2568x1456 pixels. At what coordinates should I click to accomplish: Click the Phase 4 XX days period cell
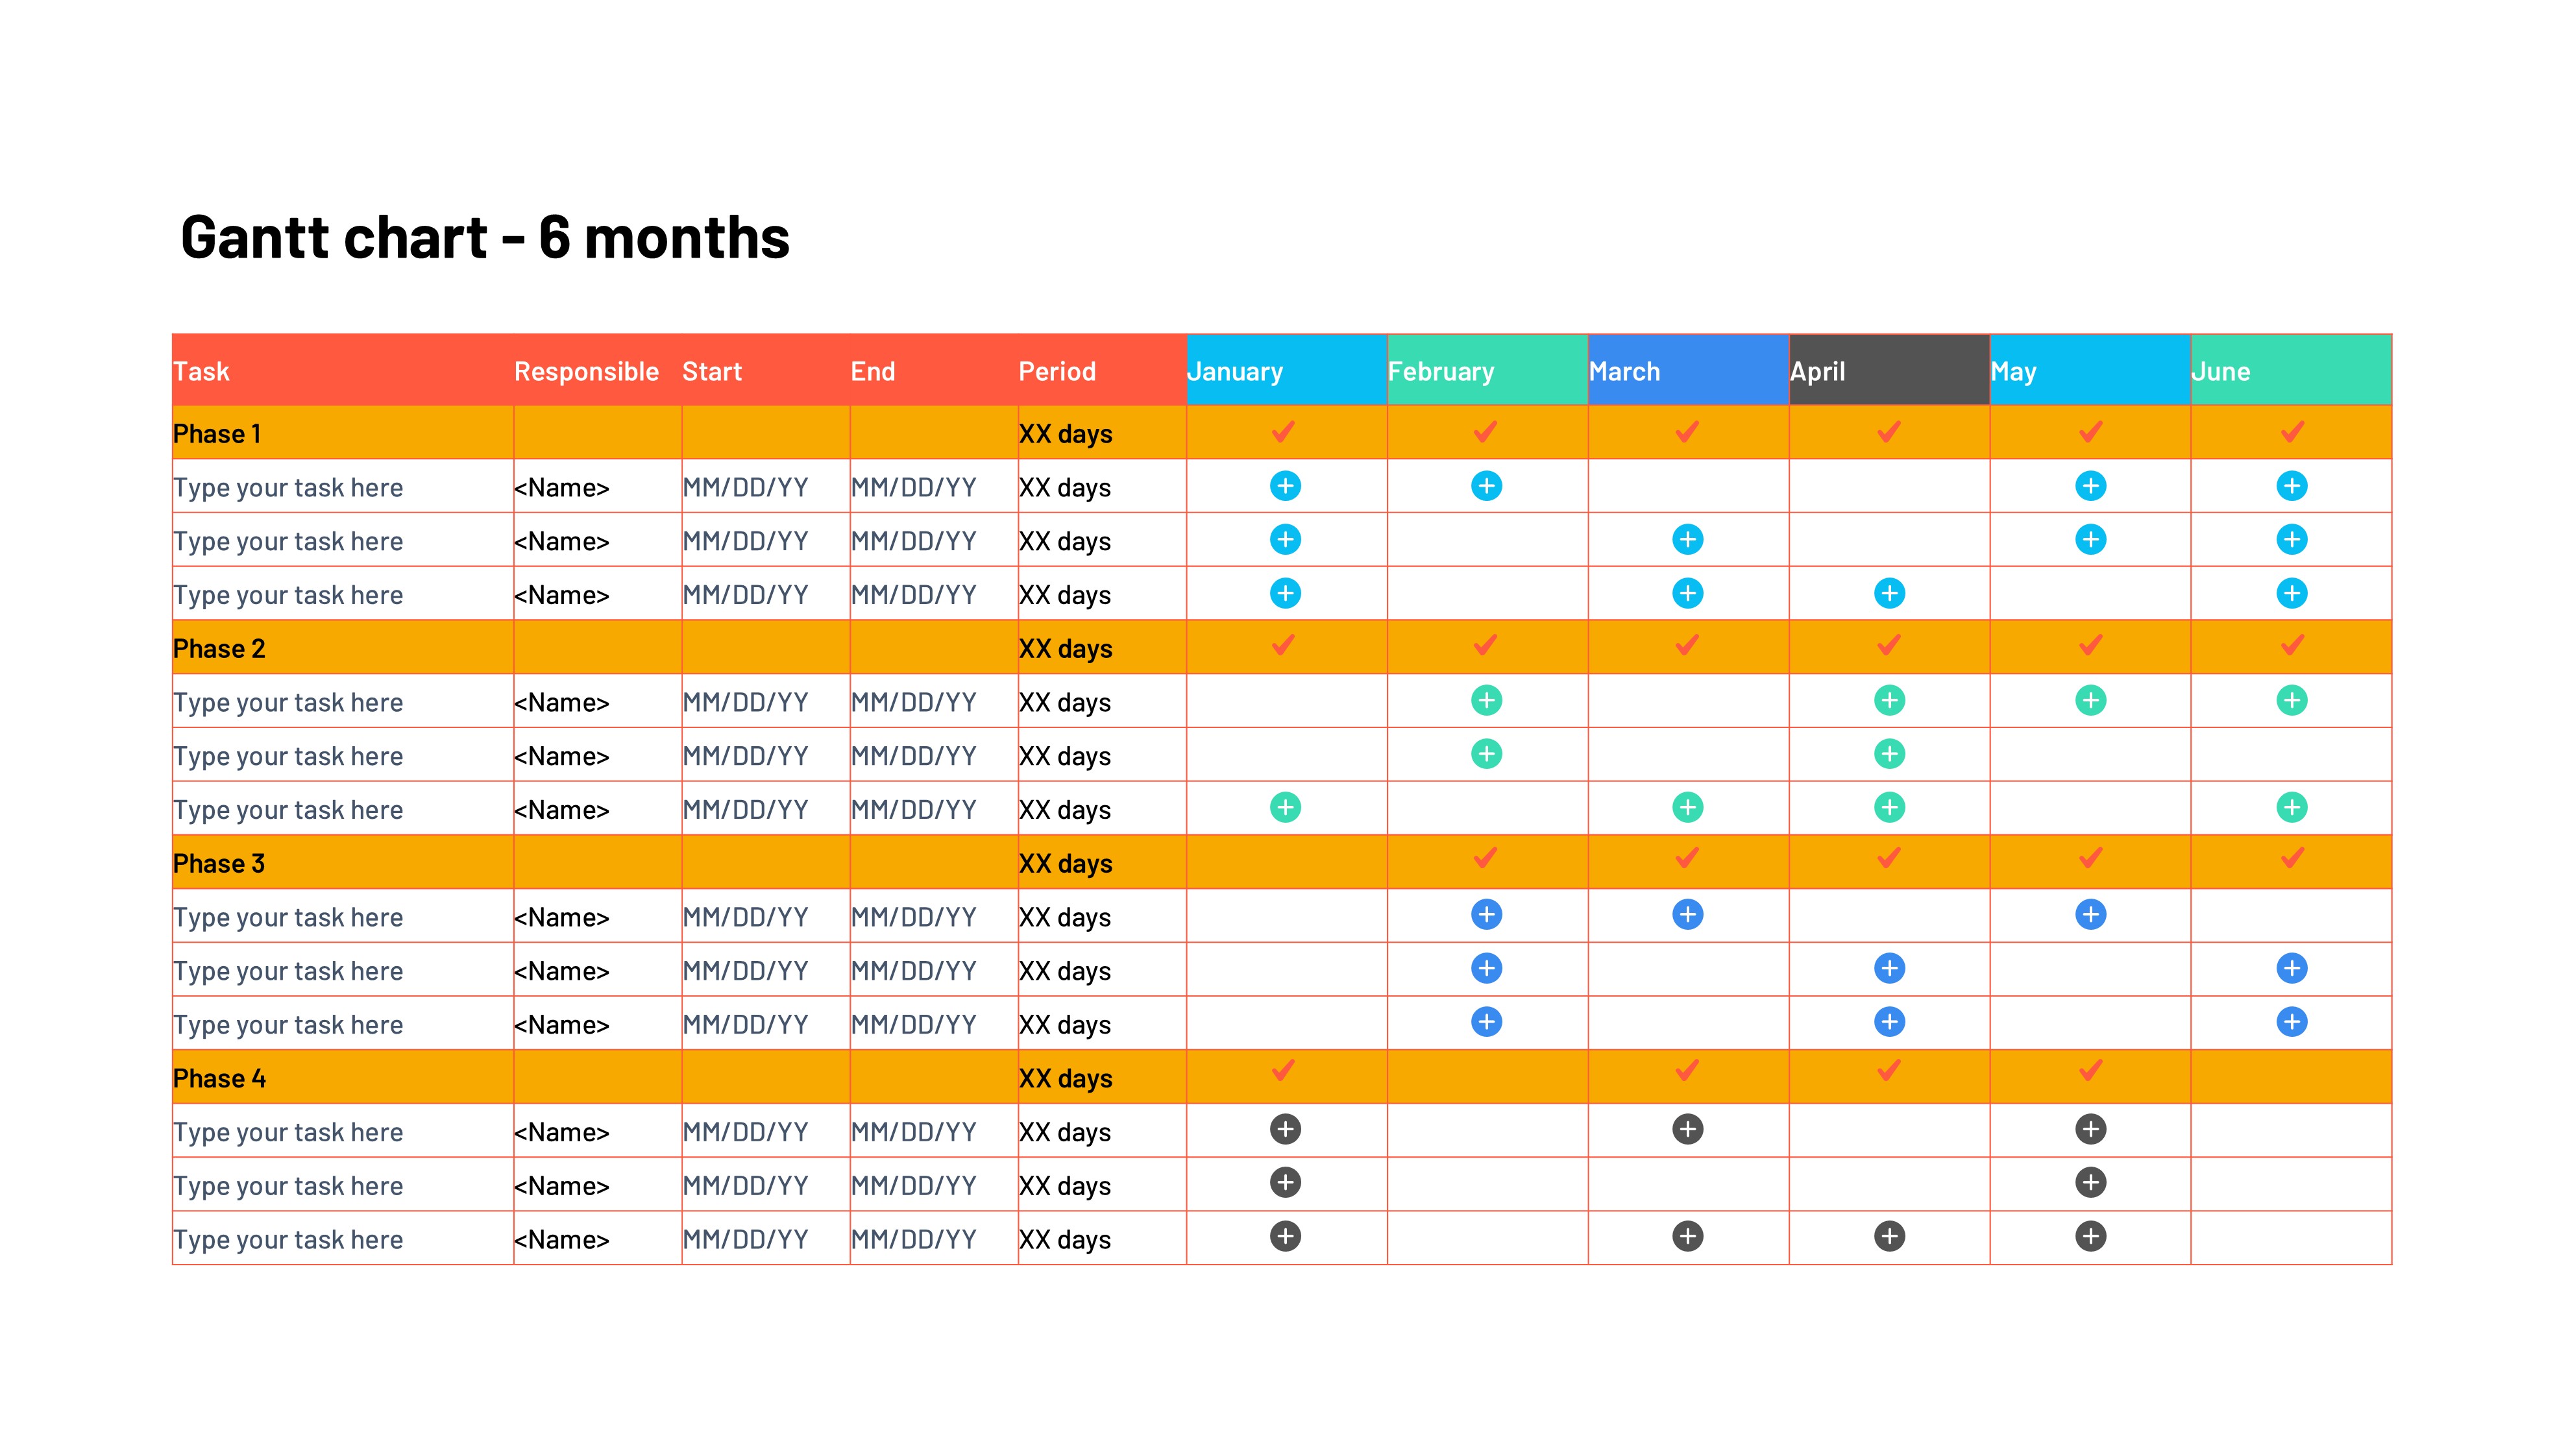point(1065,1079)
